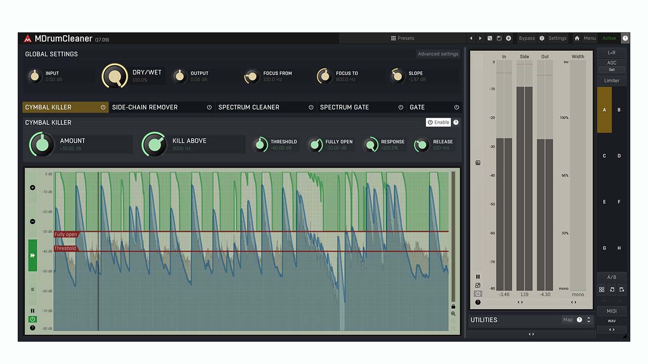The width and height of the screenshot is (648, 364).
Task: Click the MeldaProduction logo icon
Action: (x=27, y=39)
